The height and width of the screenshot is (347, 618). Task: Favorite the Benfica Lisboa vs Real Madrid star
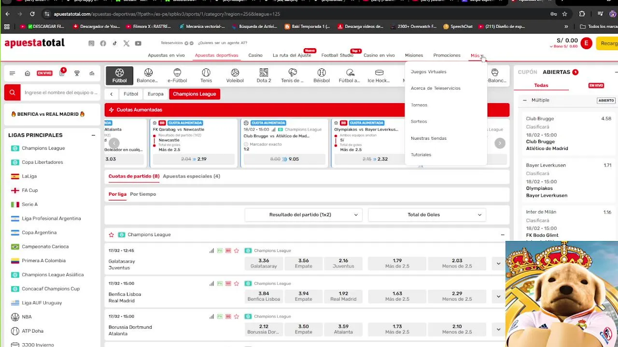click(237, 283)
